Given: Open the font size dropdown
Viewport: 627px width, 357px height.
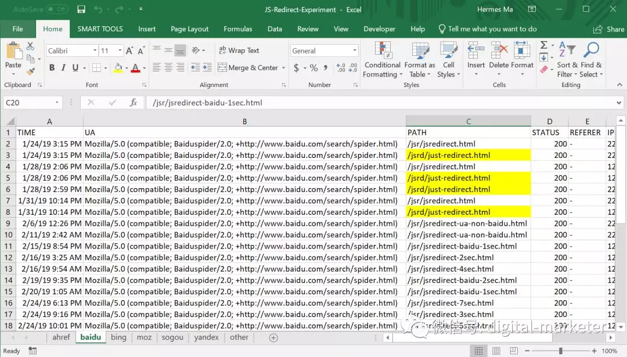Looking at the screenshot, I should pyautogui.click(x=120, y=51).
